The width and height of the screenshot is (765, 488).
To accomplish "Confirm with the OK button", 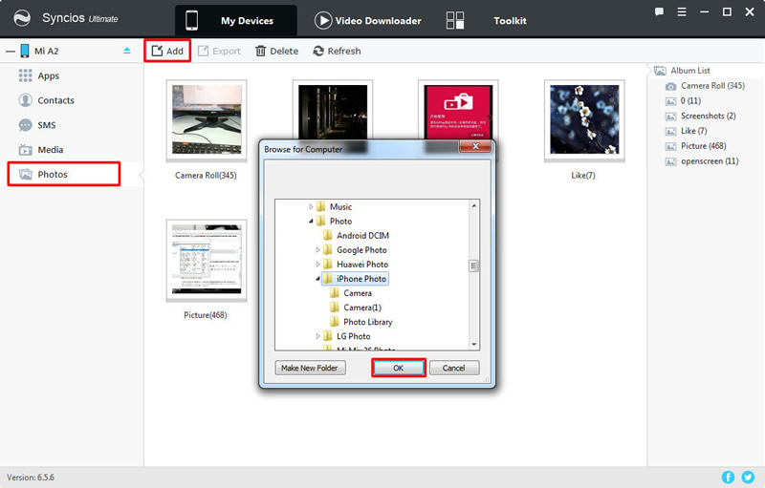I will pyautogui.click(x=399, y=368).
